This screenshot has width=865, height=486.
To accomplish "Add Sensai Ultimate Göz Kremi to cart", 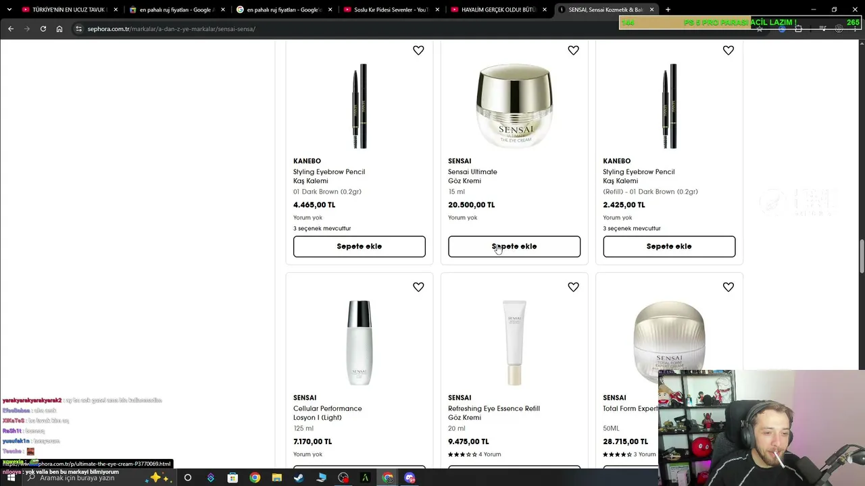I will [514, 246].
